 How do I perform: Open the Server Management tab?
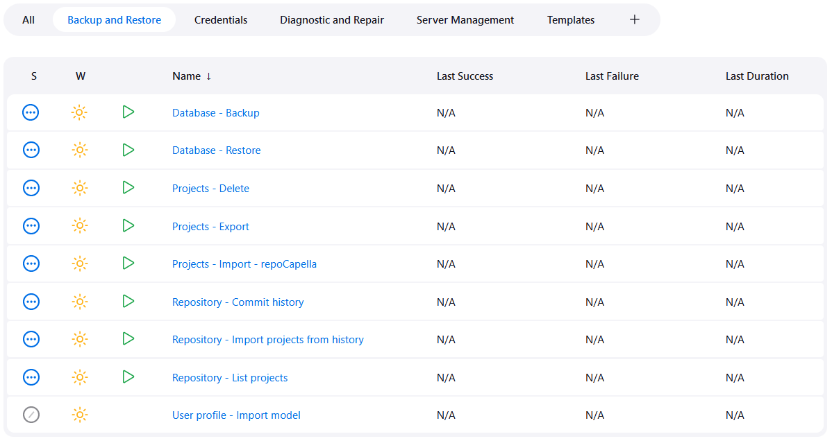pyautogui.click(x=465, y=20)
